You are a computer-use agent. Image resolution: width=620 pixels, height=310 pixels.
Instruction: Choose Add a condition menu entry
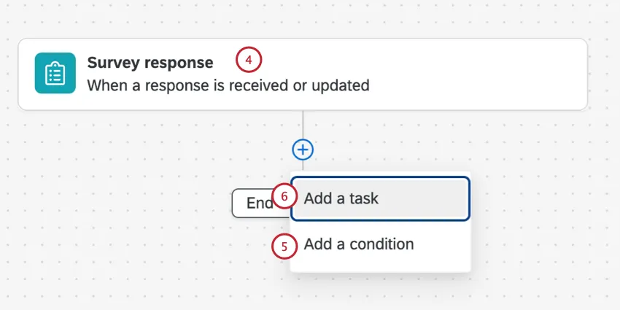(x=359, y=244)
